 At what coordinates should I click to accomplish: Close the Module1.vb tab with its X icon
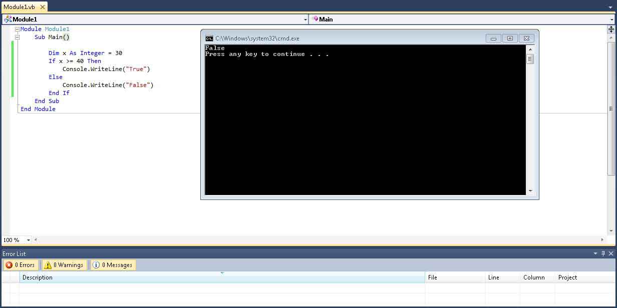42,7
